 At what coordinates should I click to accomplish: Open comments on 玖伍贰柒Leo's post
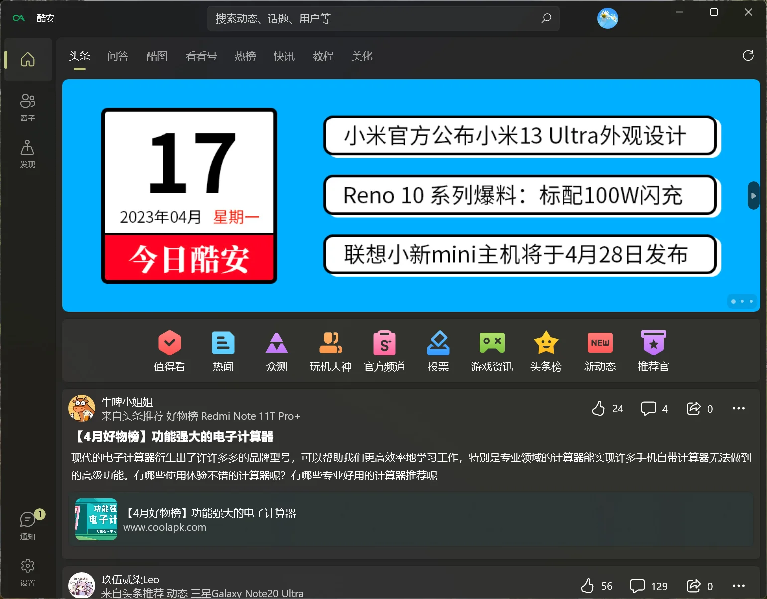point(649,586)
